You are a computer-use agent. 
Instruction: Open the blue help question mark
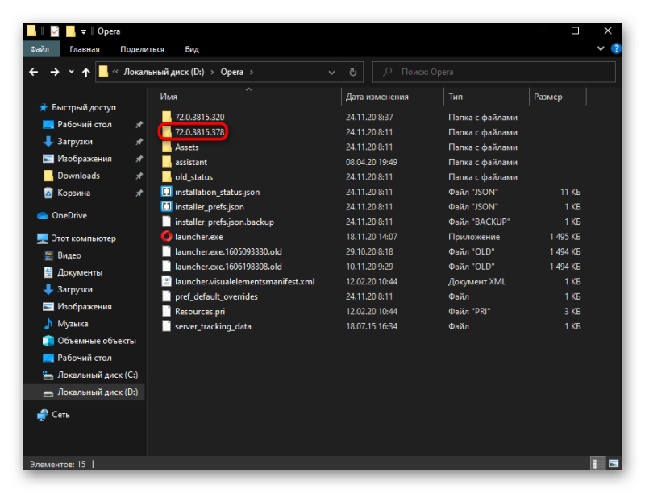click(x=616, y=48)
